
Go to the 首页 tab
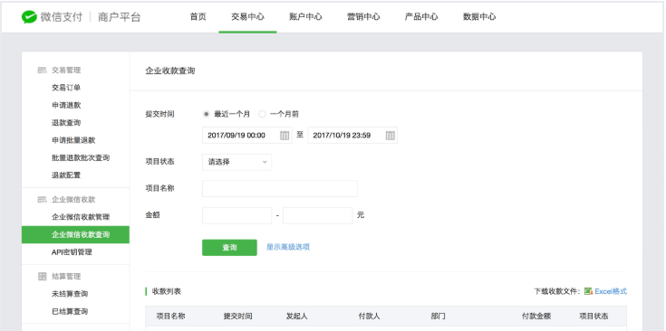pos(198,17)
